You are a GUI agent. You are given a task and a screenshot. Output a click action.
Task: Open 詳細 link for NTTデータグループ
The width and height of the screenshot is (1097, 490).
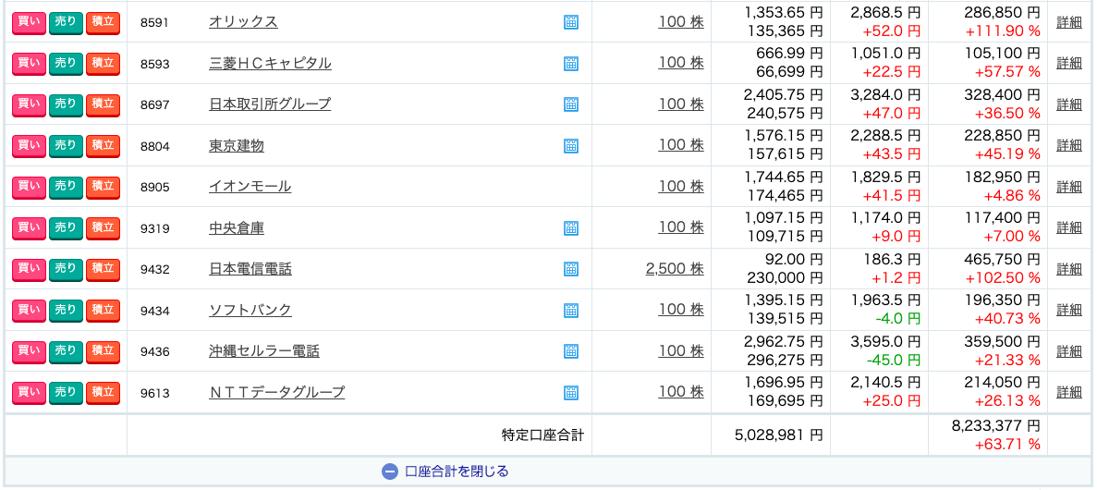(1069, 392)
